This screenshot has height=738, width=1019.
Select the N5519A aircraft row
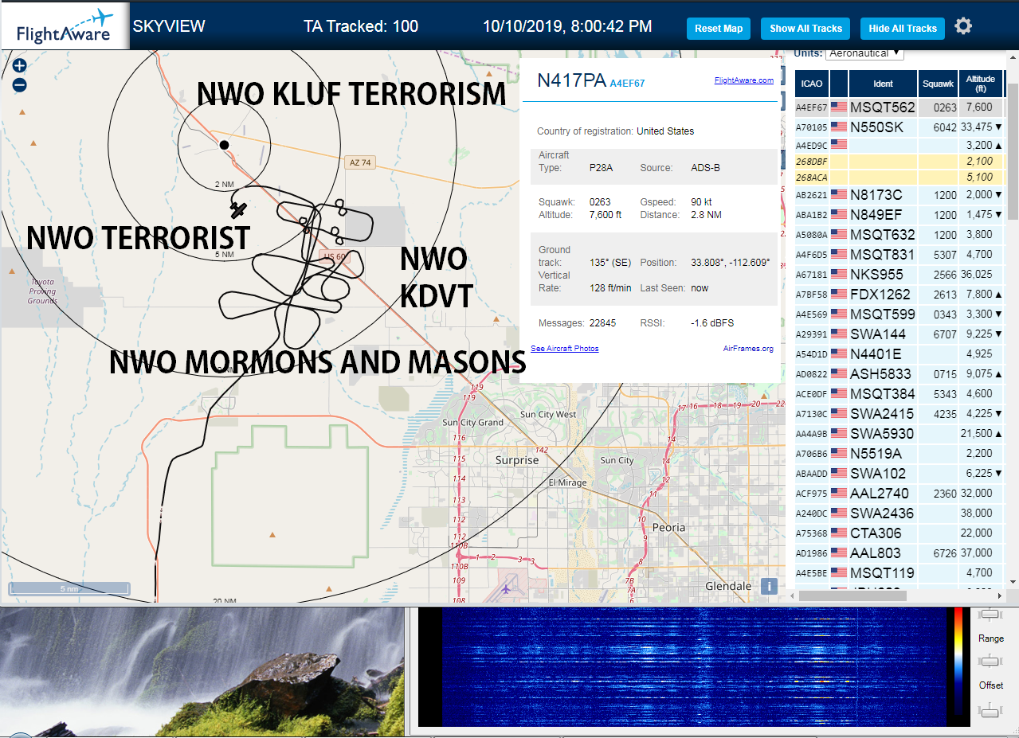[899, 453]
